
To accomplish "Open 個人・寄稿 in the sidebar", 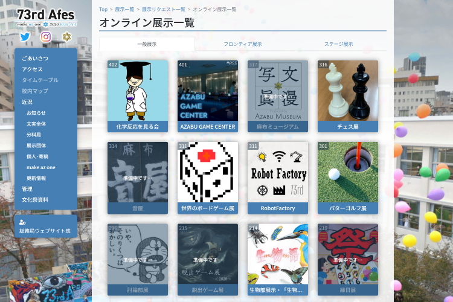I will (x=37, y=156).
